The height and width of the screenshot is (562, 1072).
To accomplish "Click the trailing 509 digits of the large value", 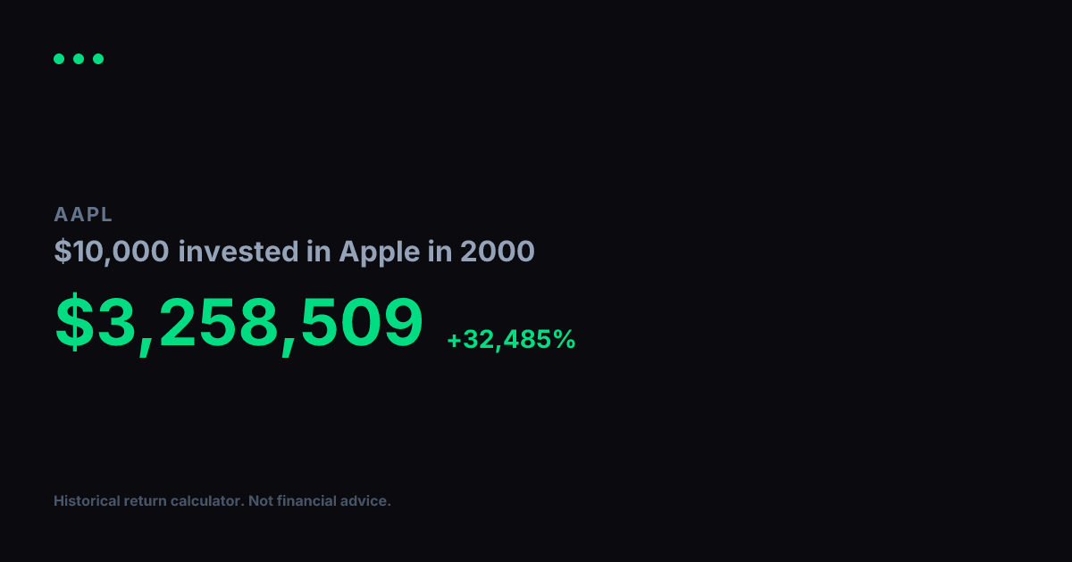I will (361, 322).
